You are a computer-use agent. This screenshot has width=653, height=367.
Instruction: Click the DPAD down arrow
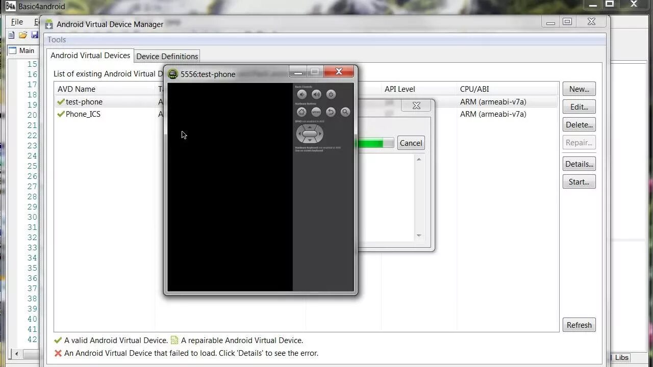point(310,141)
